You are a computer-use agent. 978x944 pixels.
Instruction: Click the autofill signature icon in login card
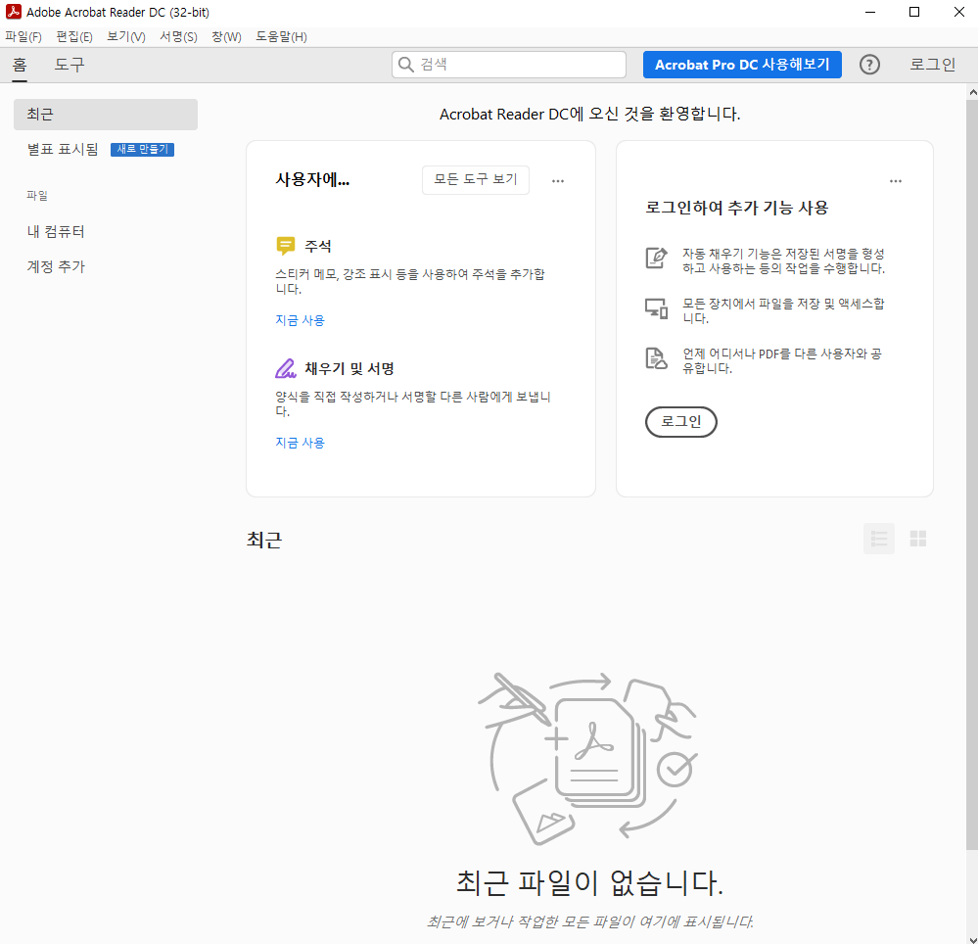click(656, 258)
